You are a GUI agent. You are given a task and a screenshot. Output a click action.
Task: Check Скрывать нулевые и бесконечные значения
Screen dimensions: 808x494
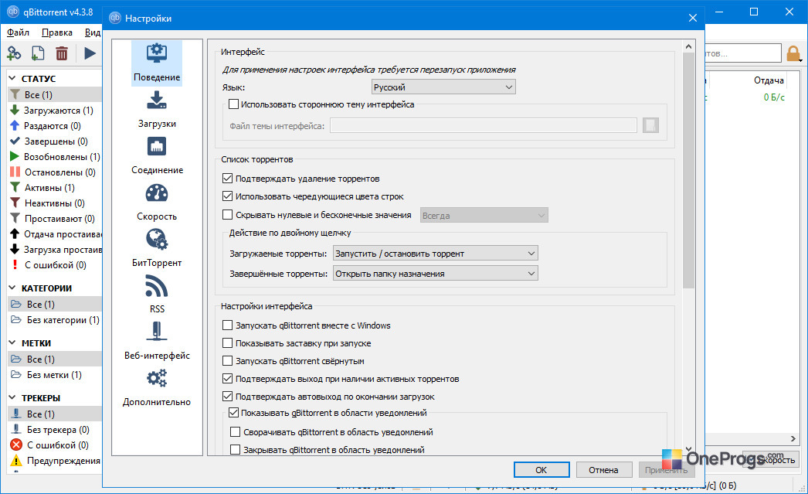click(x=227, y=214)
